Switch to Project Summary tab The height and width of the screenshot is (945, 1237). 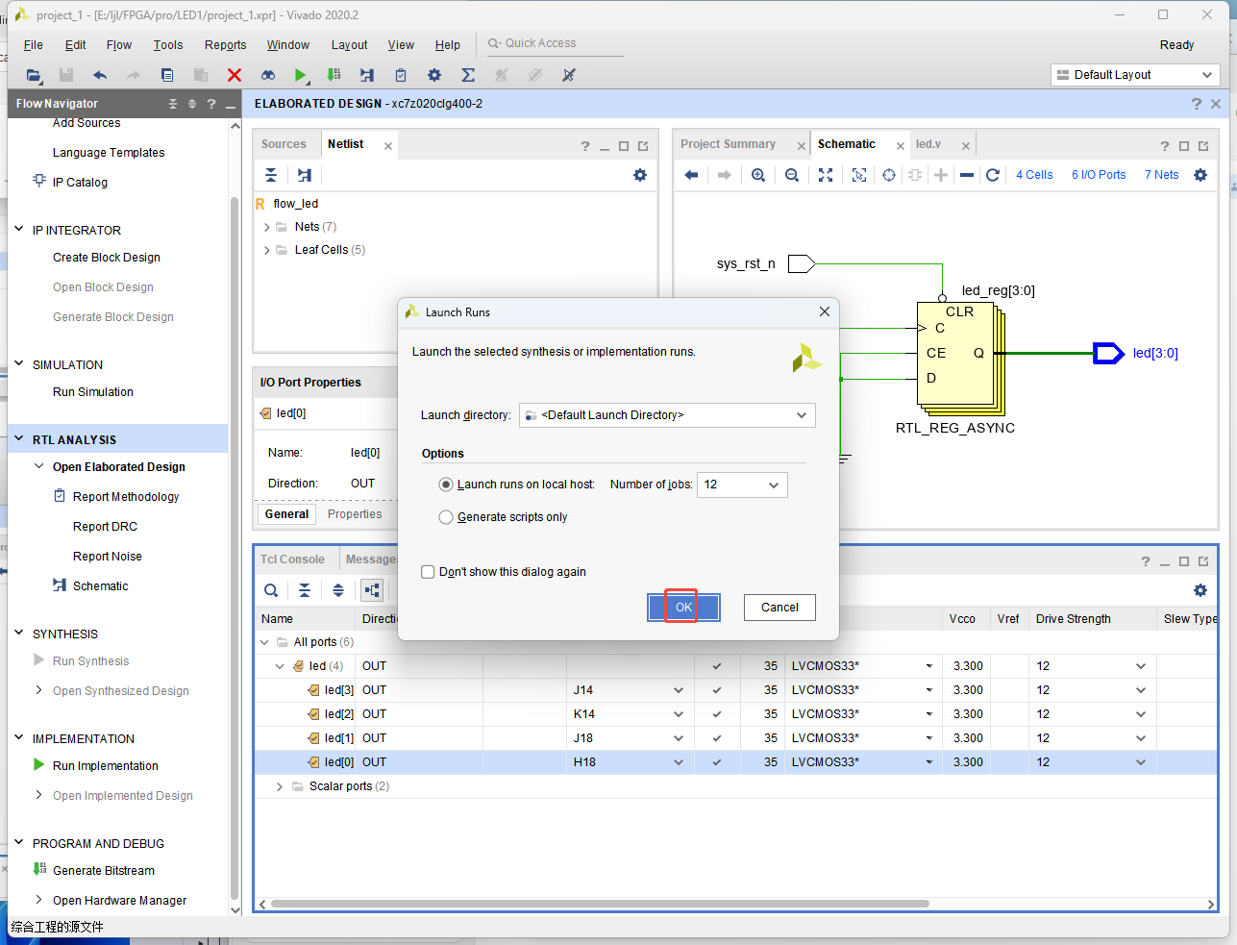pyautogui.click(x=728, y=144)
